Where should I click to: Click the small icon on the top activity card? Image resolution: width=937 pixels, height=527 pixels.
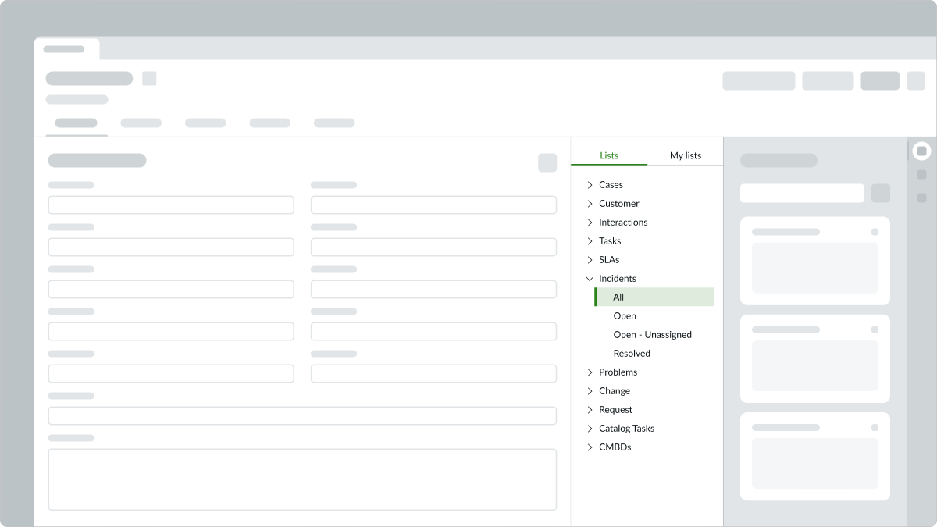(876, 232)
